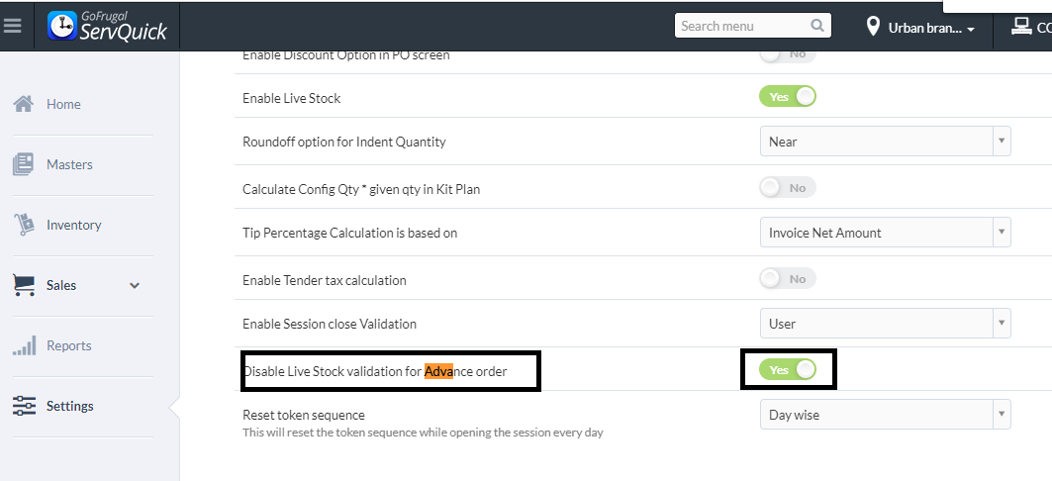Click the hamburger menu icon
Image resolution: width=1052 pixels, height=481 pixels.
click(13, 26)
